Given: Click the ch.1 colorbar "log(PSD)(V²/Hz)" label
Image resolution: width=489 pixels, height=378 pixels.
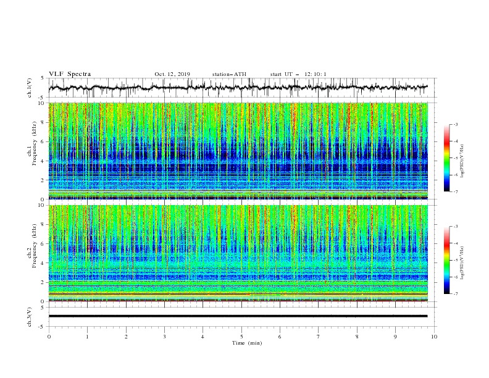Looking at the screenshot, I should [462, 161].
